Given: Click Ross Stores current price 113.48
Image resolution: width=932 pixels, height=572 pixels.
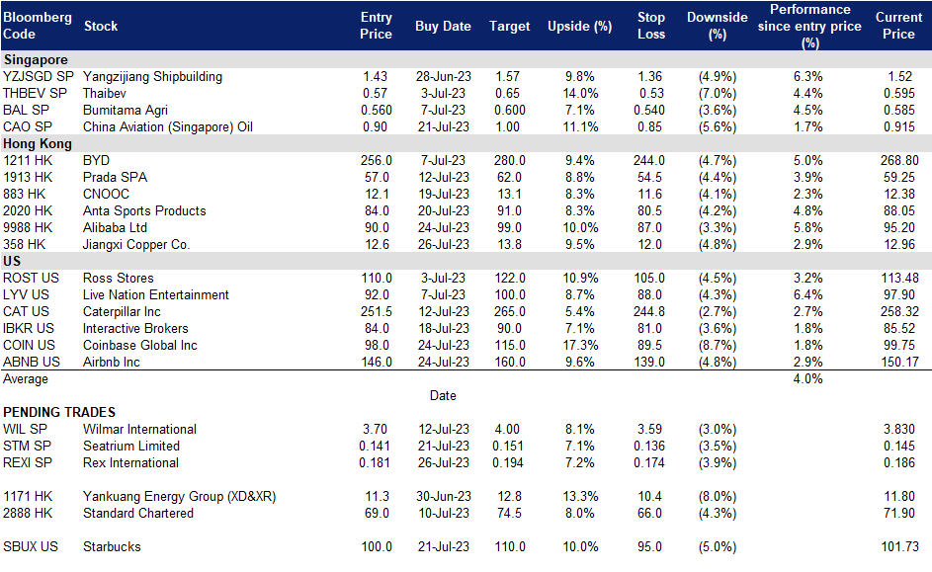Looking at the screenshot, I should click(x=899, y=278).
